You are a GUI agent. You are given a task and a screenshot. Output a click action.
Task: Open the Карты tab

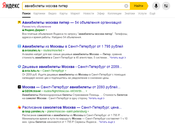pos(63,13)
